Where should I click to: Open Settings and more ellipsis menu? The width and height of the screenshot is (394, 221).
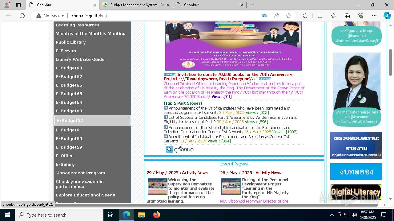(374, 16)
